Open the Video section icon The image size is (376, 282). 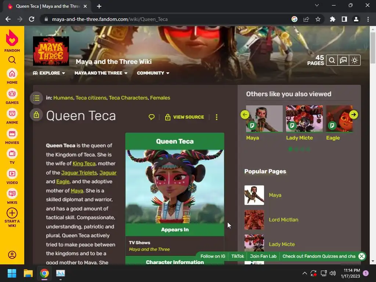pos(12,174)
